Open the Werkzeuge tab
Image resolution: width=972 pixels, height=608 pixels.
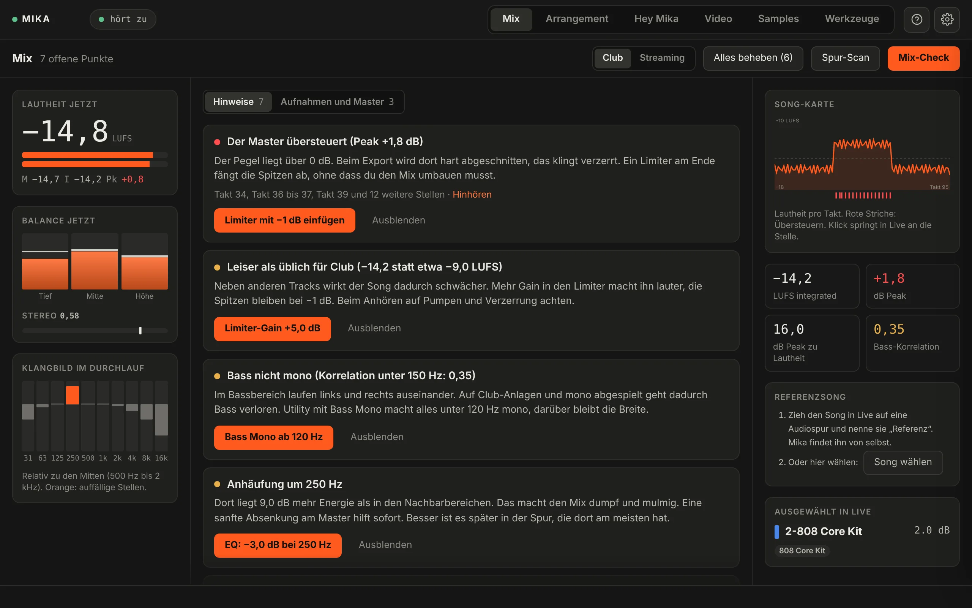852,19
